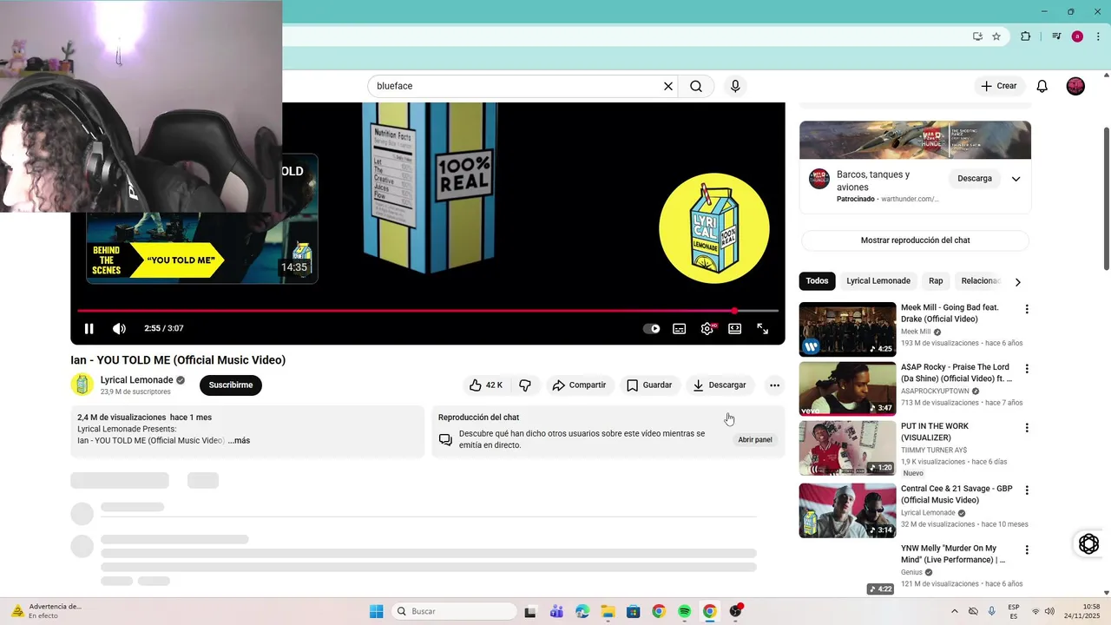
Task: Open options menu for PUT IN THE WORK video
Action: (1027, 428)
